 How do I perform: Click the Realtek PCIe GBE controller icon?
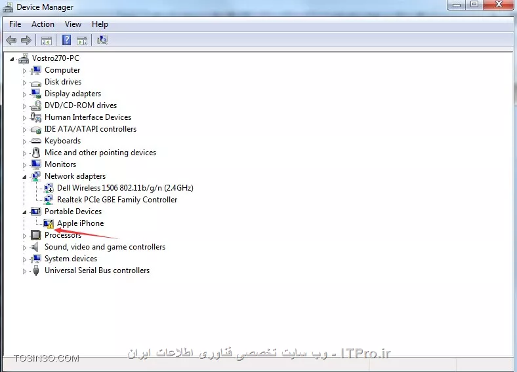click(x=49, y=200)
